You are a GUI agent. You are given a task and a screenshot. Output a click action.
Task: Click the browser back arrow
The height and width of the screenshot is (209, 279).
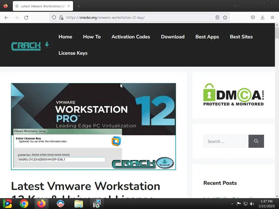click(x=7, y=17)
